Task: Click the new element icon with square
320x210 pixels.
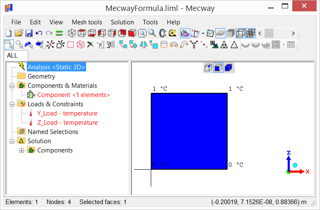Action: tap(60, 45)
